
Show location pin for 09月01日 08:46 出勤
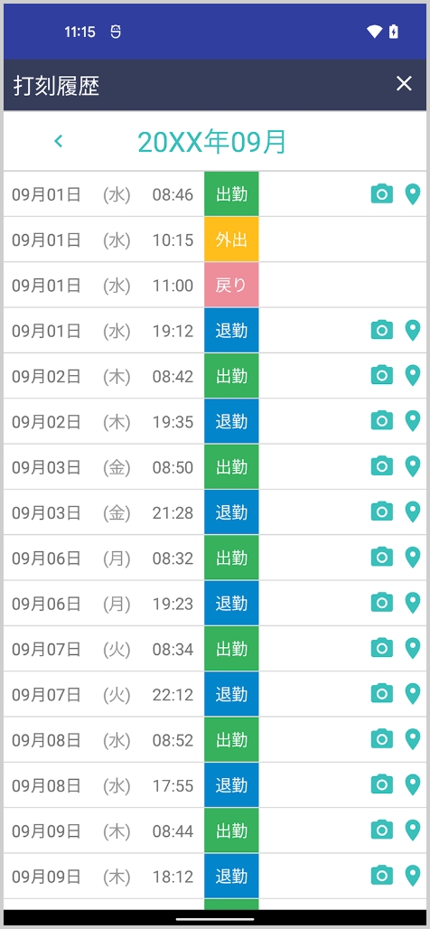[x=412, y=193]
